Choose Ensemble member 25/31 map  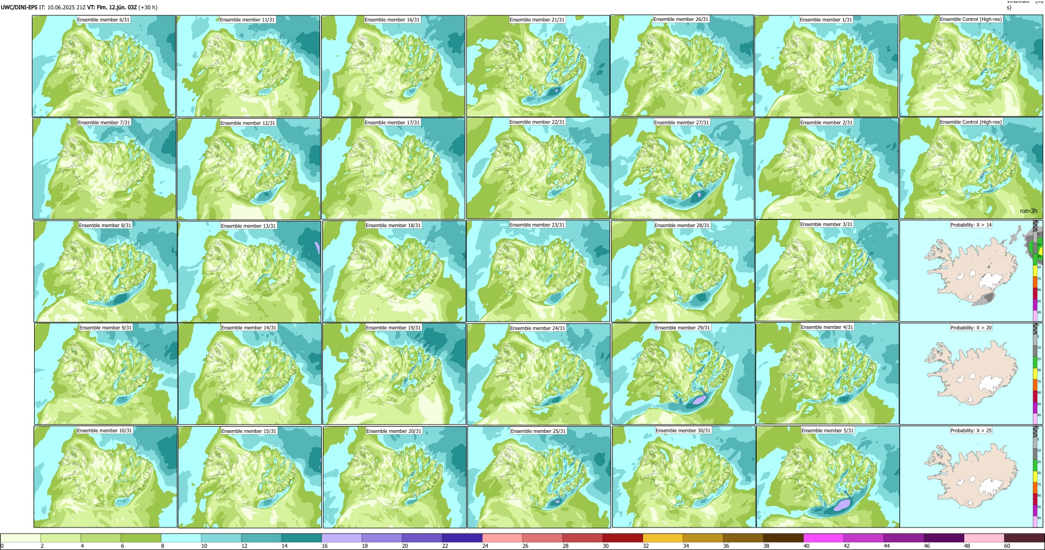[x=540, y=477]
